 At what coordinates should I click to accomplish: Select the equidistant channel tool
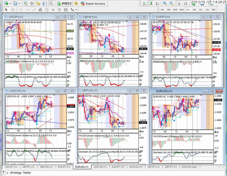click(40, 10)
